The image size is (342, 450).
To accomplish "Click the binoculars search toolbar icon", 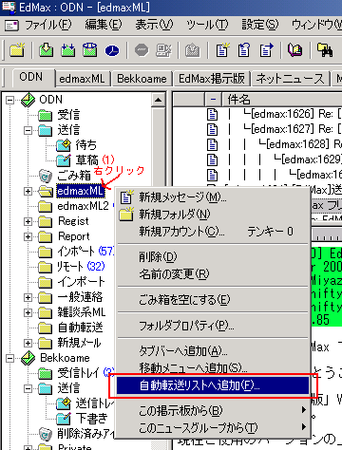I will (325, 50).
